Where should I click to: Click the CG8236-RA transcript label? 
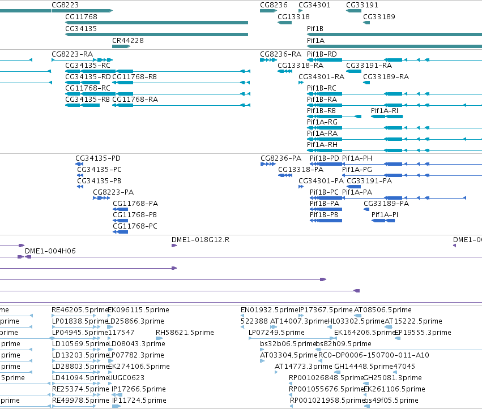pos(281,54)
